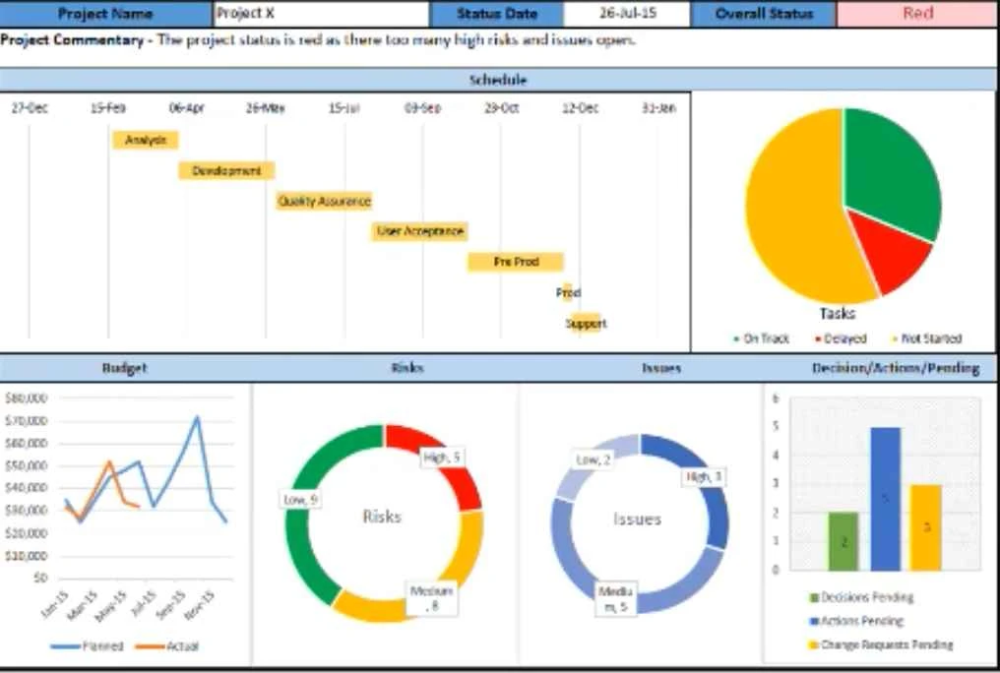Select the blue Actions Pending bar
1000x673 pixels.
tap(885, 499)
